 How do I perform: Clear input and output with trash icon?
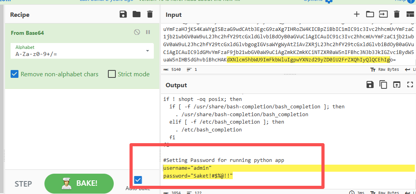click(x=397, y=14)
